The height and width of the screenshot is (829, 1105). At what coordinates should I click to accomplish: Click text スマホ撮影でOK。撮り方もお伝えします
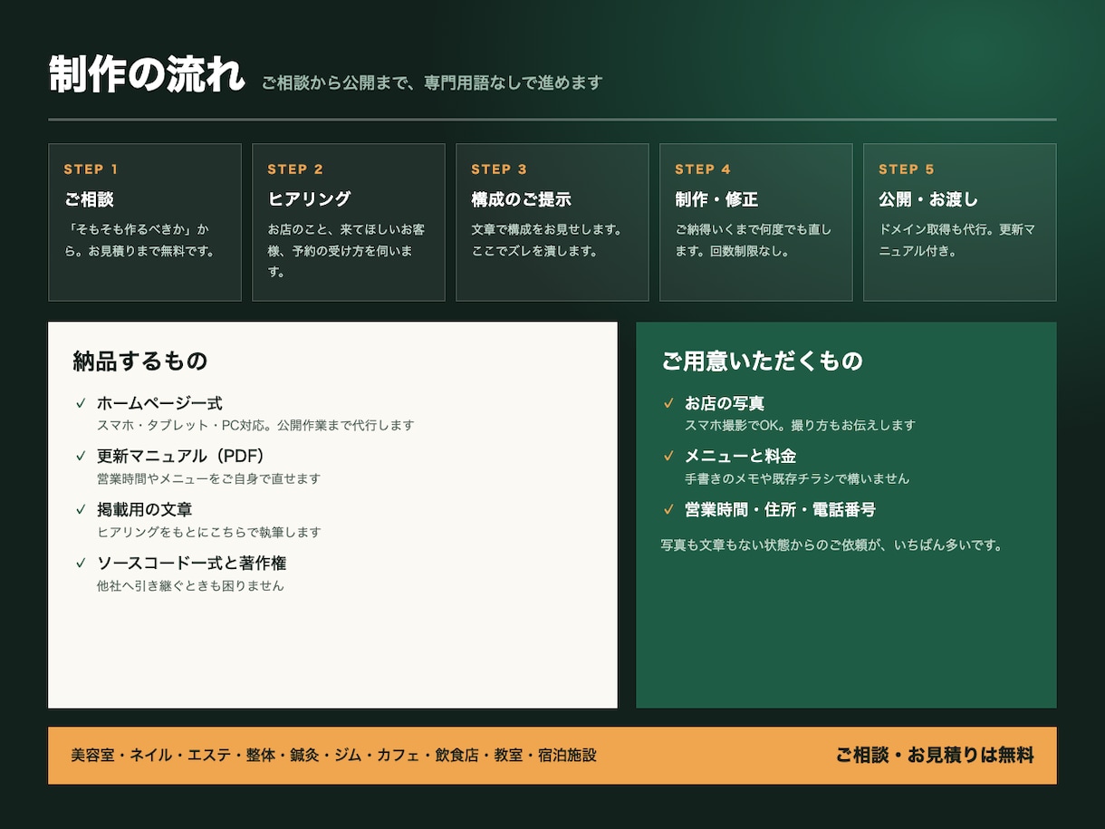pos(800,425)
